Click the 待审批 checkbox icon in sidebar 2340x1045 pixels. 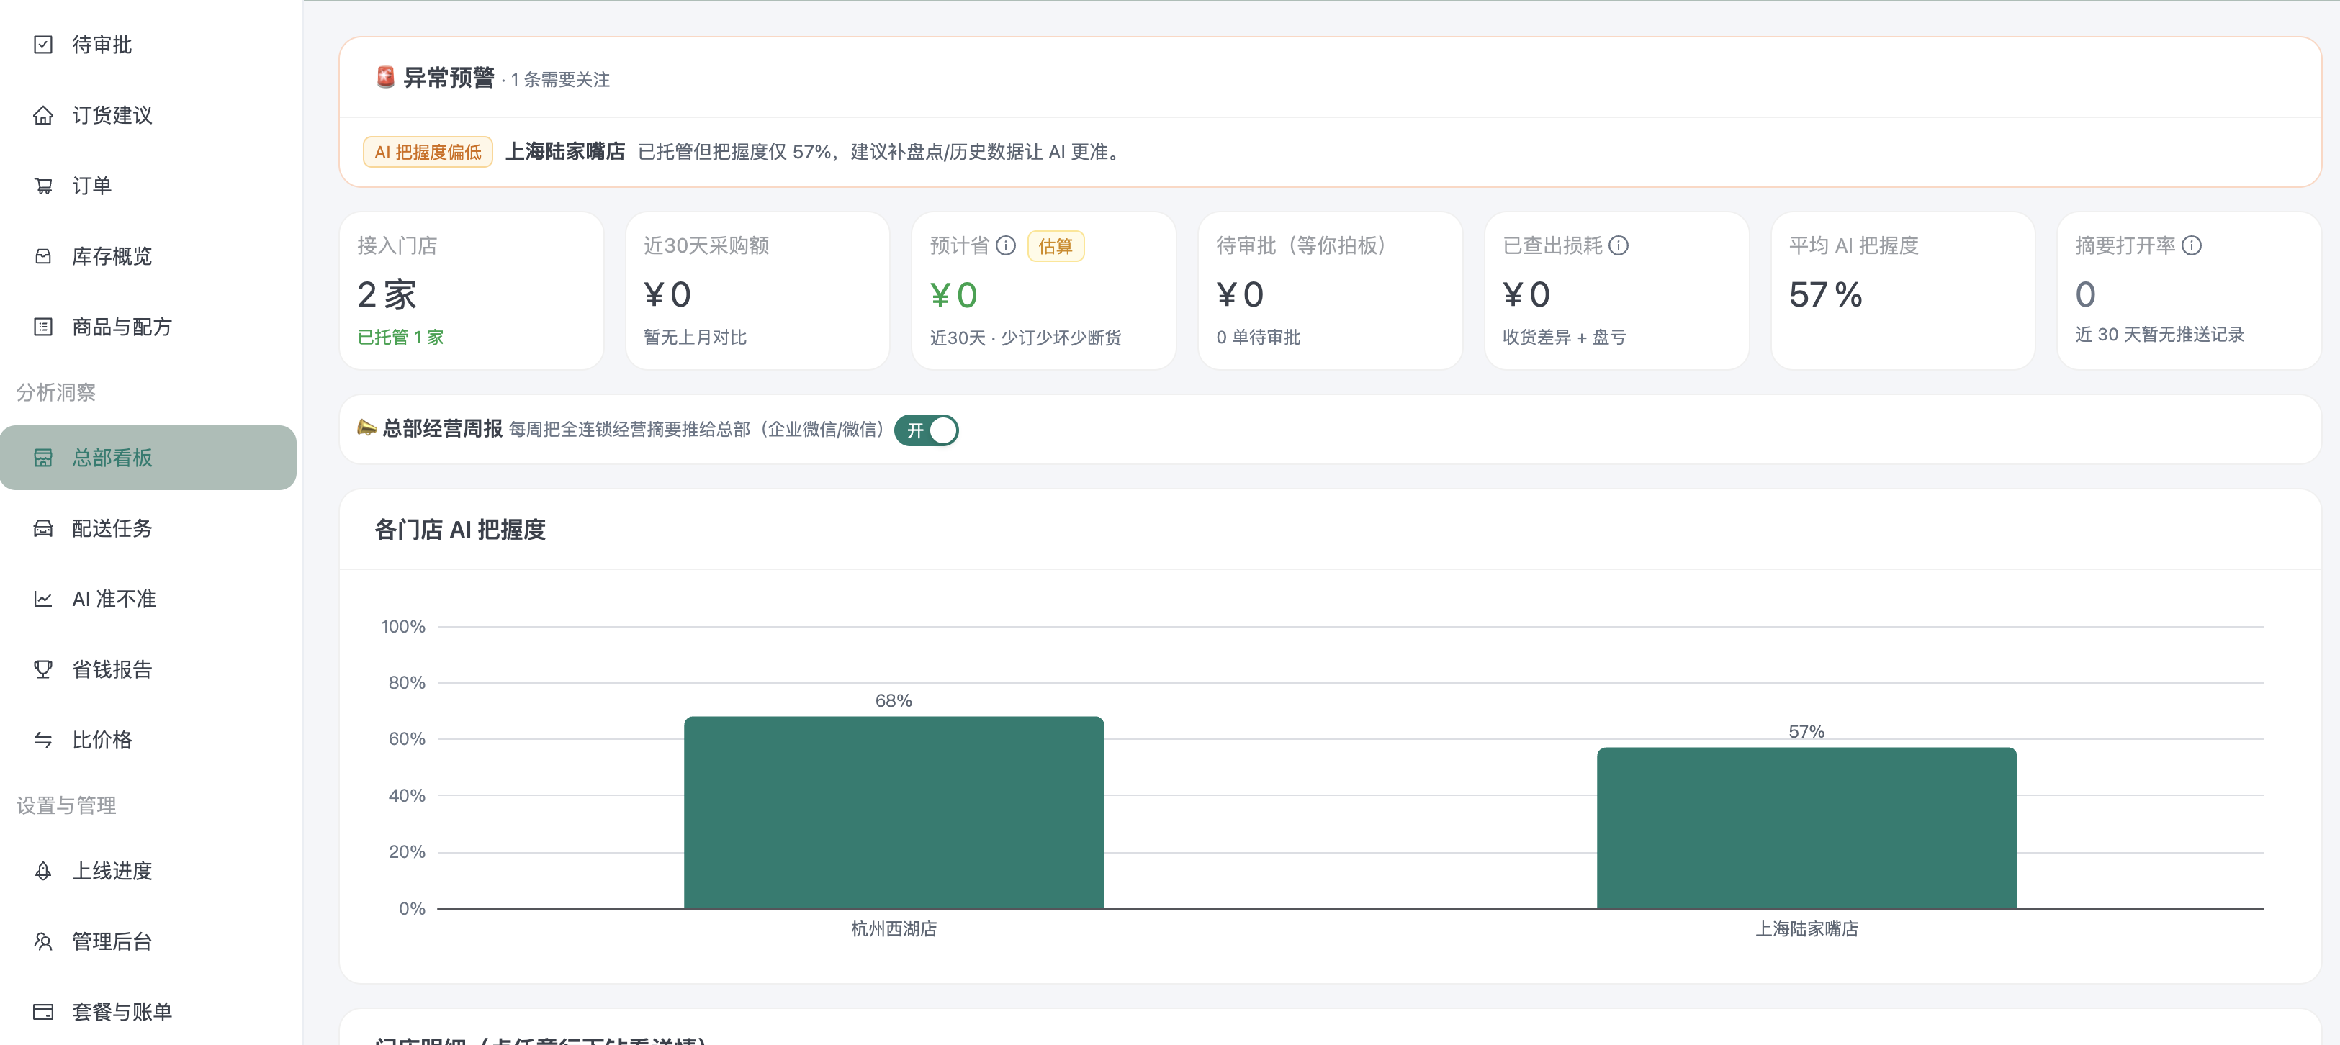tap(42, 45)
